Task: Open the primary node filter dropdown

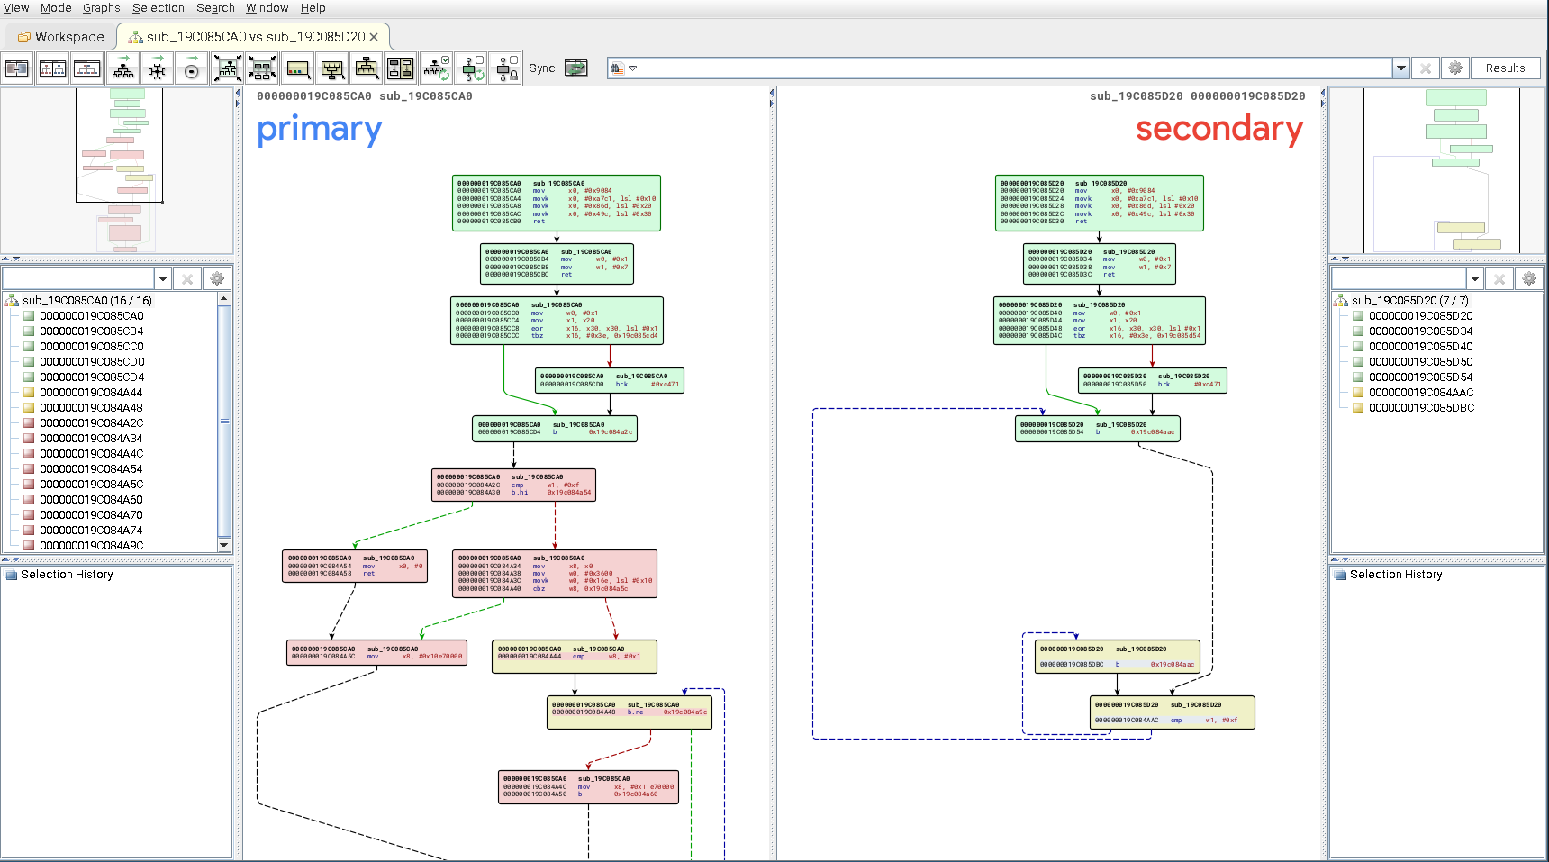Action: (163, 278)
